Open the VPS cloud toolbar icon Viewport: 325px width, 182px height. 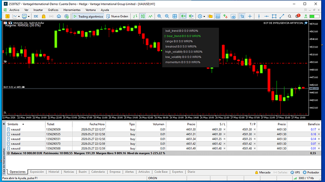pos(59,16)
